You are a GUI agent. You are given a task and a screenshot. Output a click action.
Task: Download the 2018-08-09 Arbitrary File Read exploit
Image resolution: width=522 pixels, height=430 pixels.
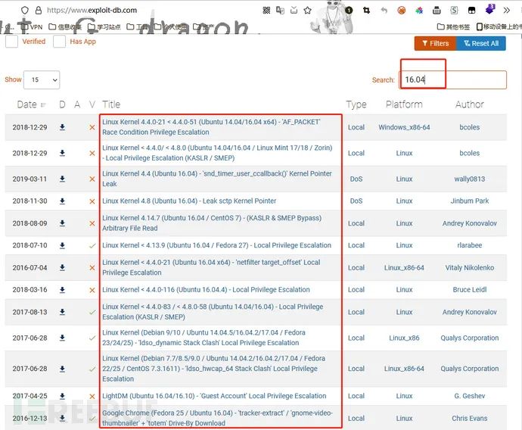click(x=62, y=223)
